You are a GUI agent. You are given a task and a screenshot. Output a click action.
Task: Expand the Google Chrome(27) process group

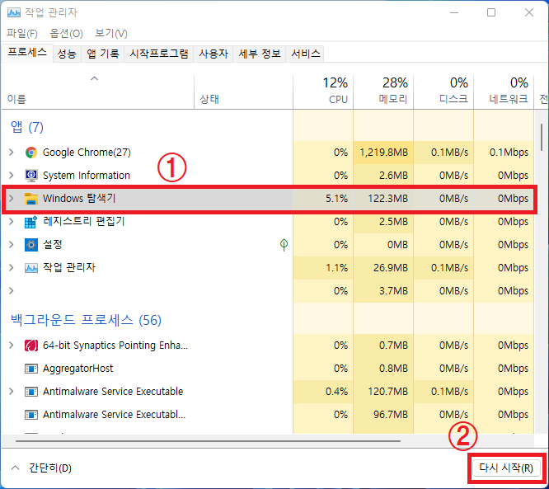(x=12, y=153)
